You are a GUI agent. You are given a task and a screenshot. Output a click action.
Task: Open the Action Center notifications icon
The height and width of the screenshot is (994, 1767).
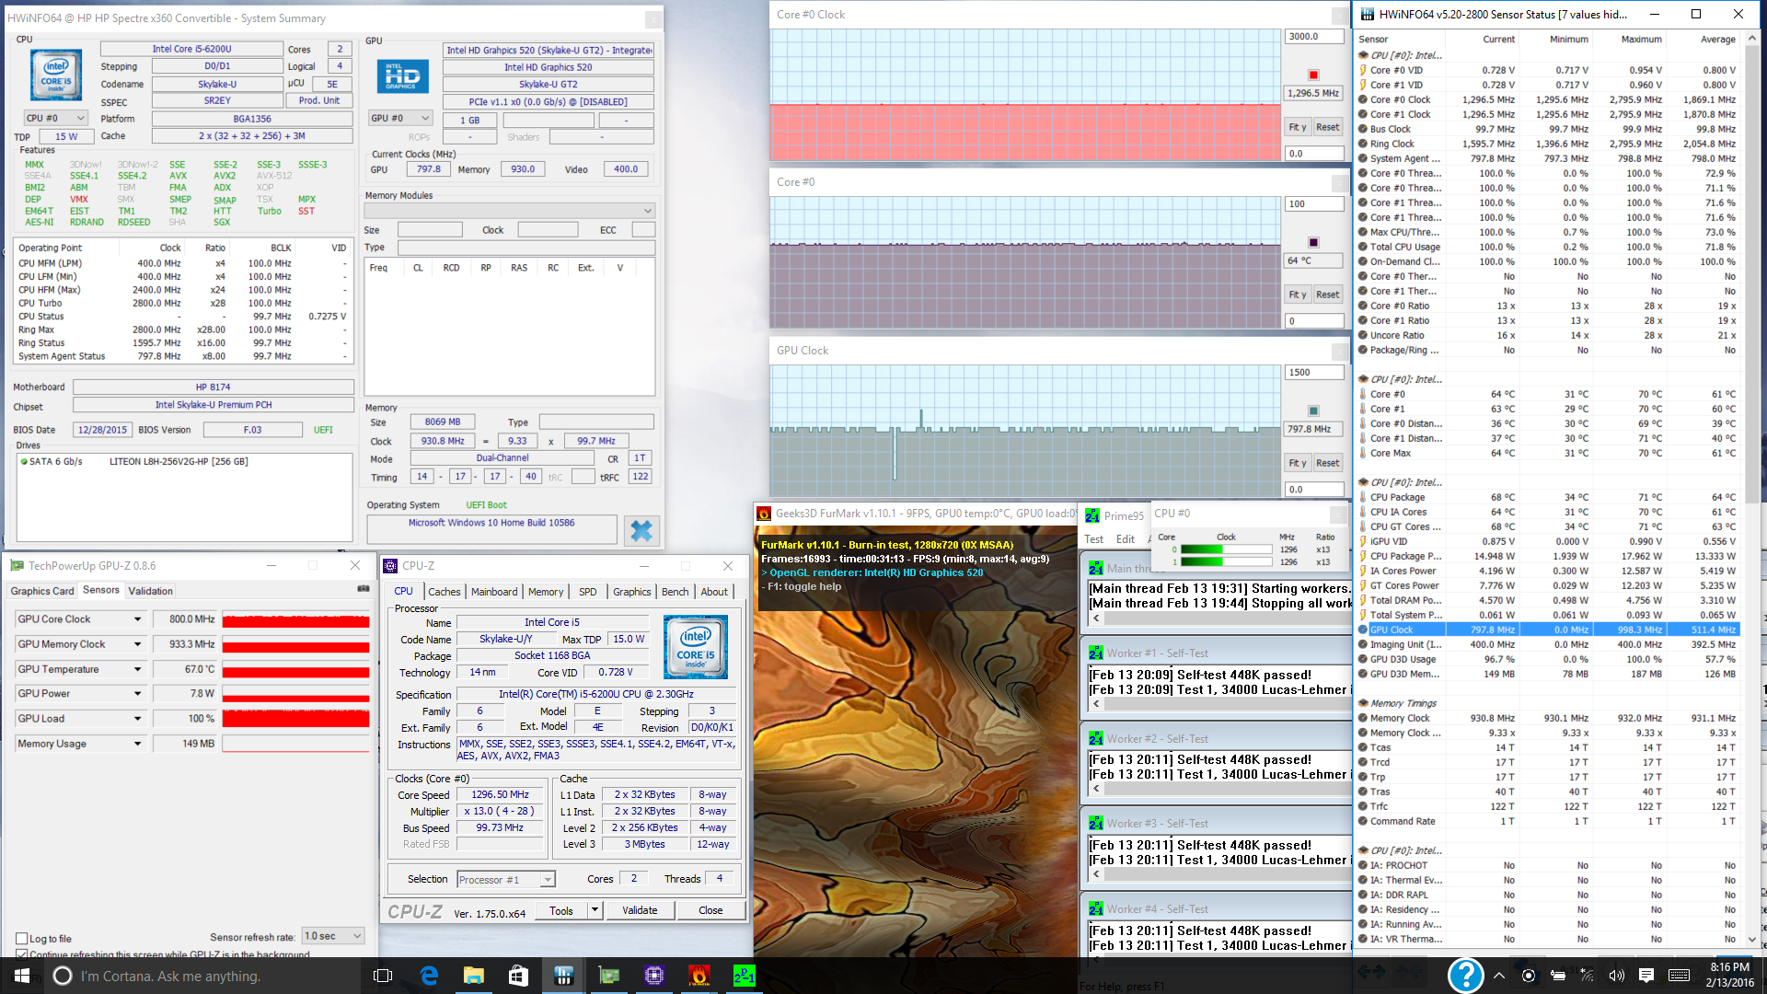1646,976
